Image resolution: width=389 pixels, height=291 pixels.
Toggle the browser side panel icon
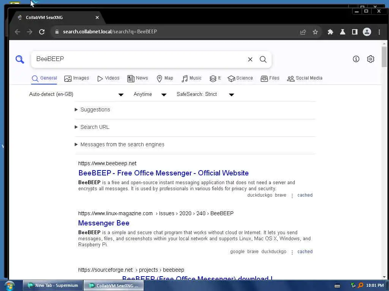[354, 32]
